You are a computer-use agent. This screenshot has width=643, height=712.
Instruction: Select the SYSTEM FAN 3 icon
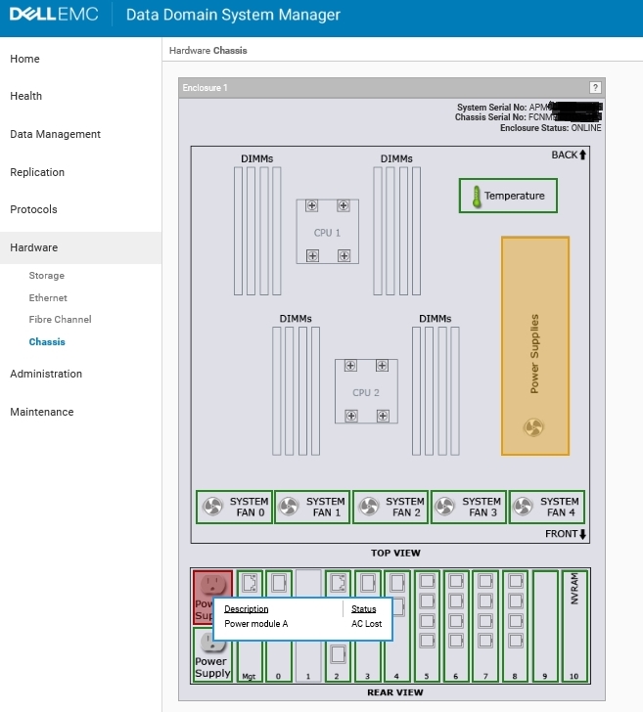coord(445,507)
